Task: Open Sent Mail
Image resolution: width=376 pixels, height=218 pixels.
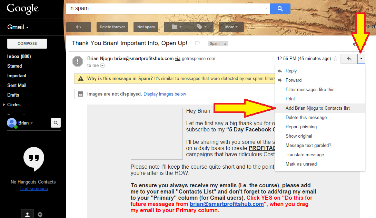Action: 17,86
